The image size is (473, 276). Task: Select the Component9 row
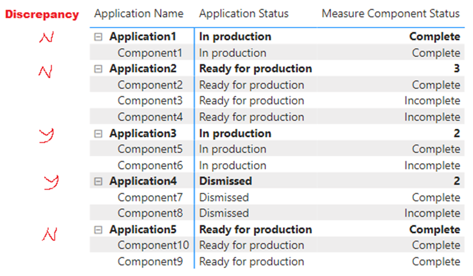point(277,262)
